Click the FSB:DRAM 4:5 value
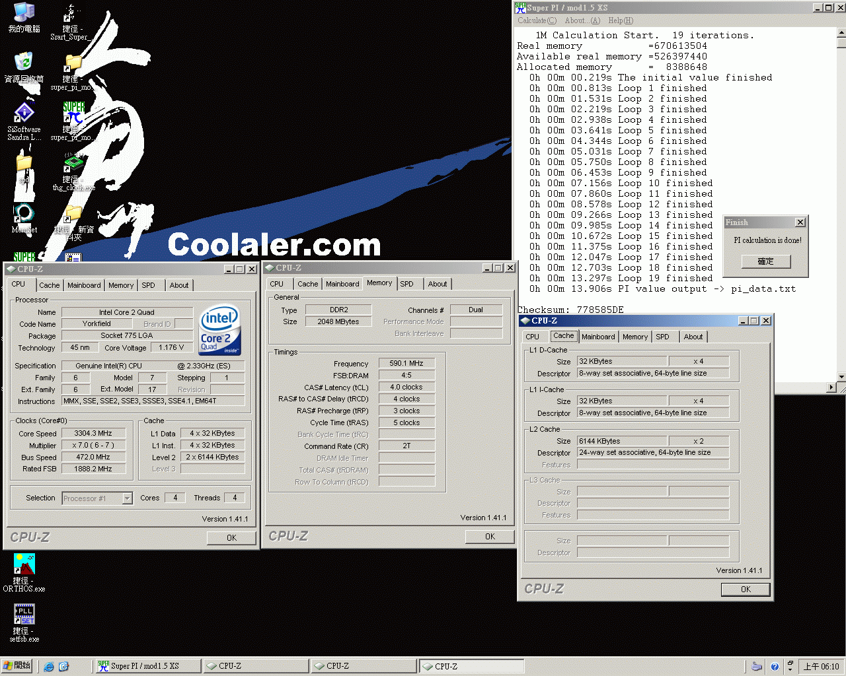The width and height of the screenshot is (846, 676). point(406,376)
